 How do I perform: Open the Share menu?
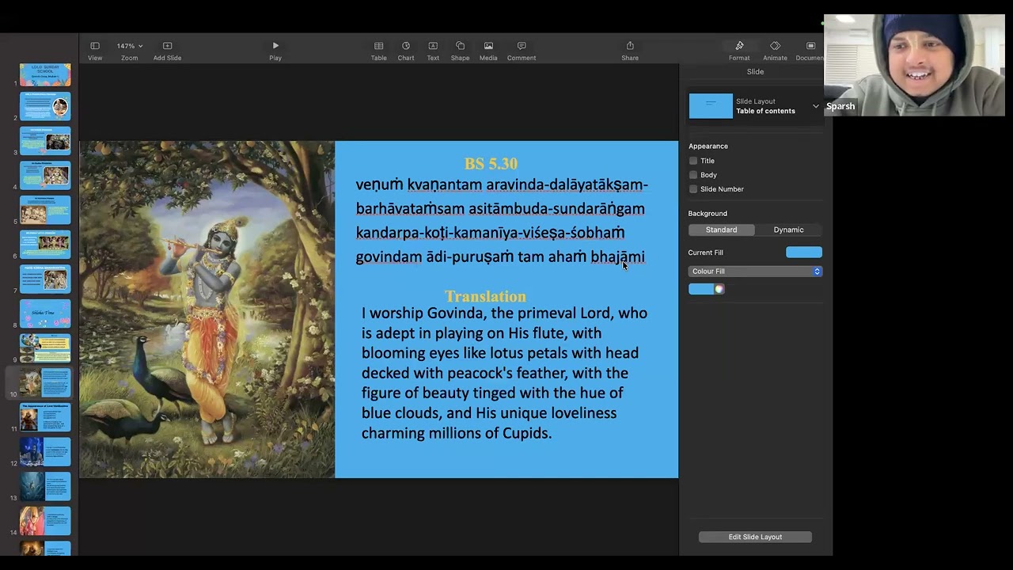630,46
